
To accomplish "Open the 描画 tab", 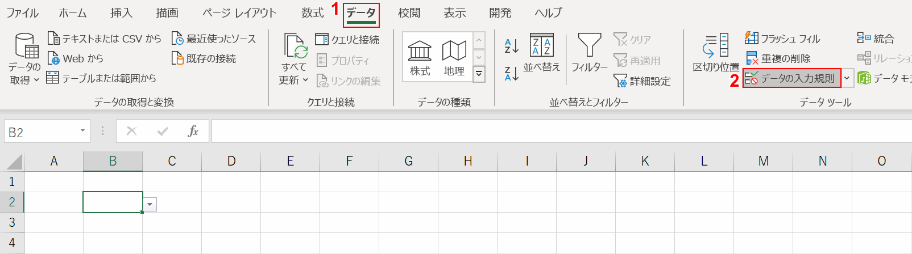I will click(x=167, y=12).
